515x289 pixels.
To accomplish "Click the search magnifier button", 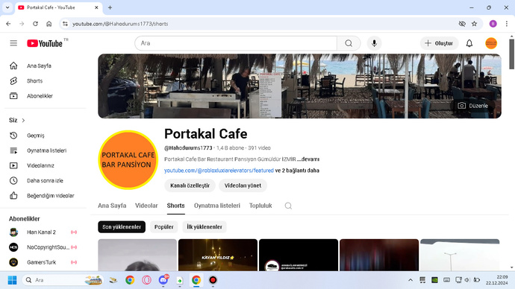I will [349, 43].
